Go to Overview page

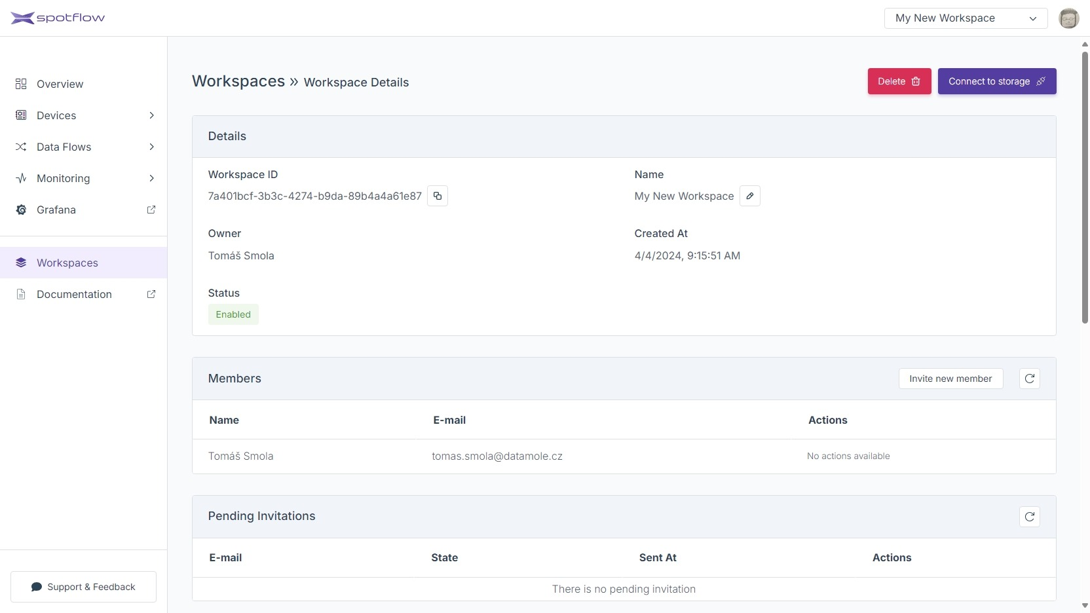click(x=84, y=84)
